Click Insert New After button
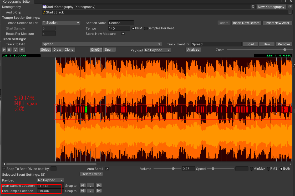Viewport: 295px width, 196px height. (x=277, y=23)
